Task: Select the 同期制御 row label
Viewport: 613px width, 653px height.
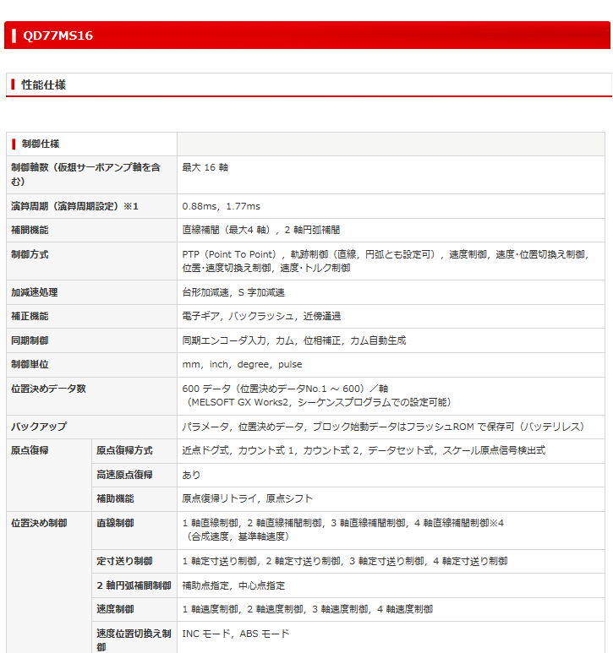Action: pos(30,340)
